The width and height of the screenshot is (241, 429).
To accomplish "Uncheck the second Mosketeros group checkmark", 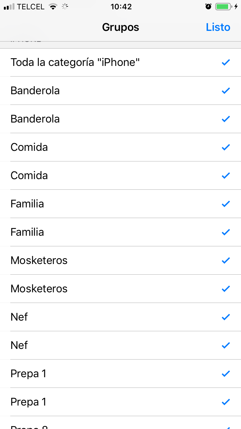I will pos(226,289).
